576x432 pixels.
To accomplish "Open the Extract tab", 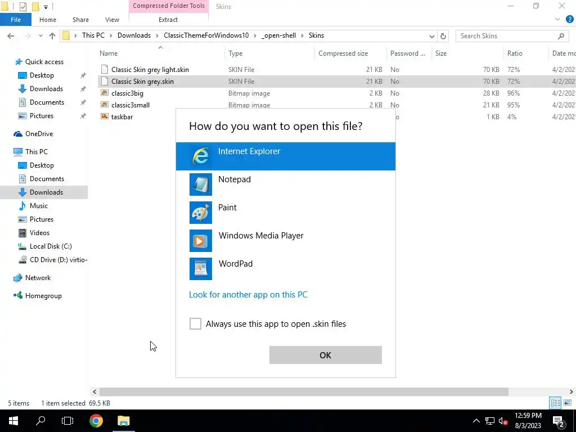I will click(x=168, y=20).
